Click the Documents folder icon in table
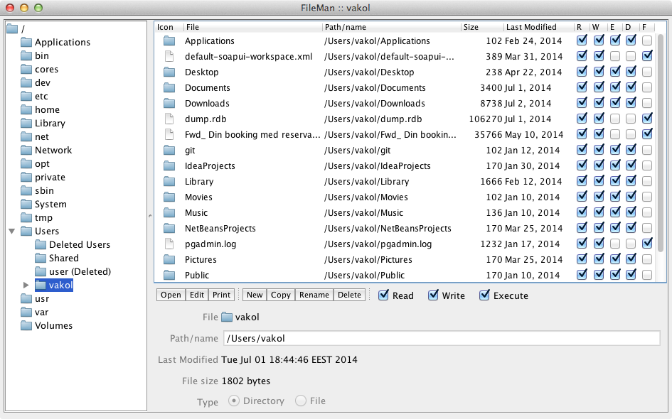The height and width of the screenshot is (419, 672). (169, 88)
